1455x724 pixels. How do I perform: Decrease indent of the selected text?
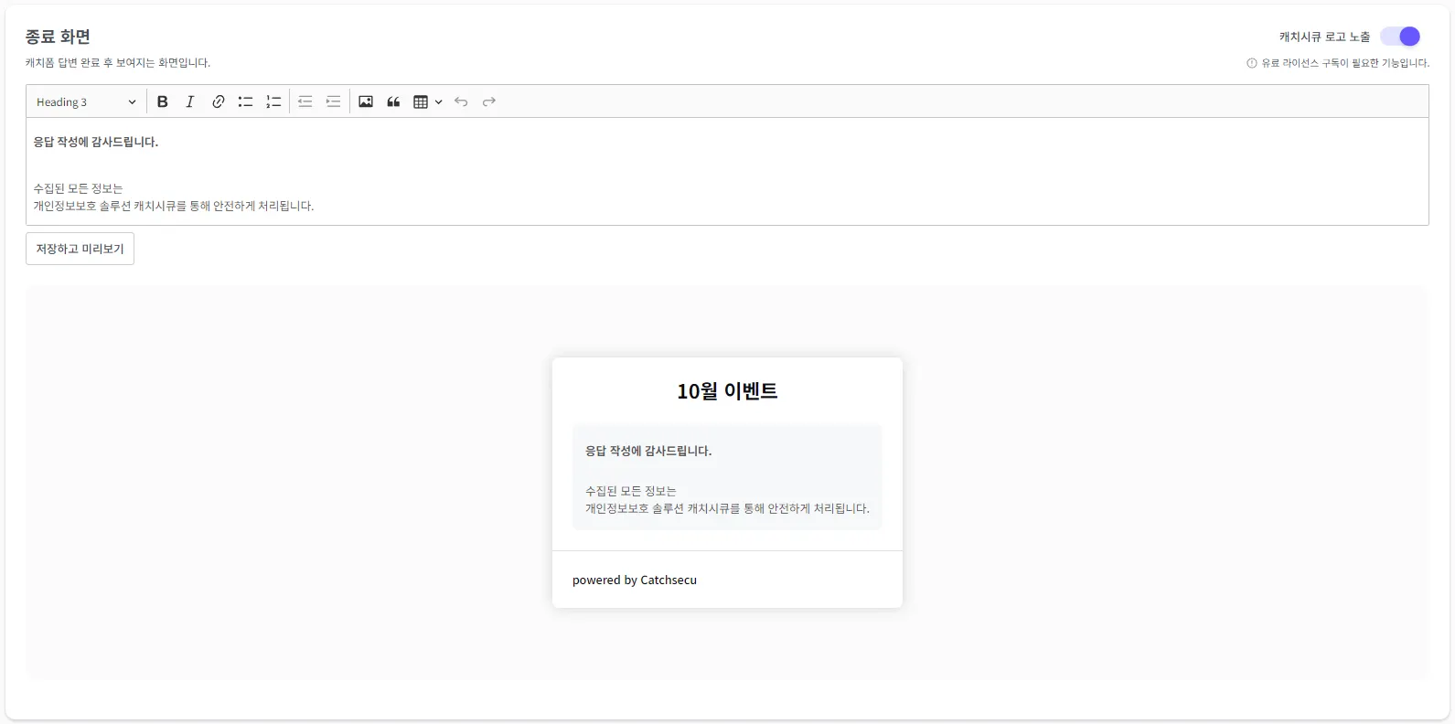pos(305,101)
